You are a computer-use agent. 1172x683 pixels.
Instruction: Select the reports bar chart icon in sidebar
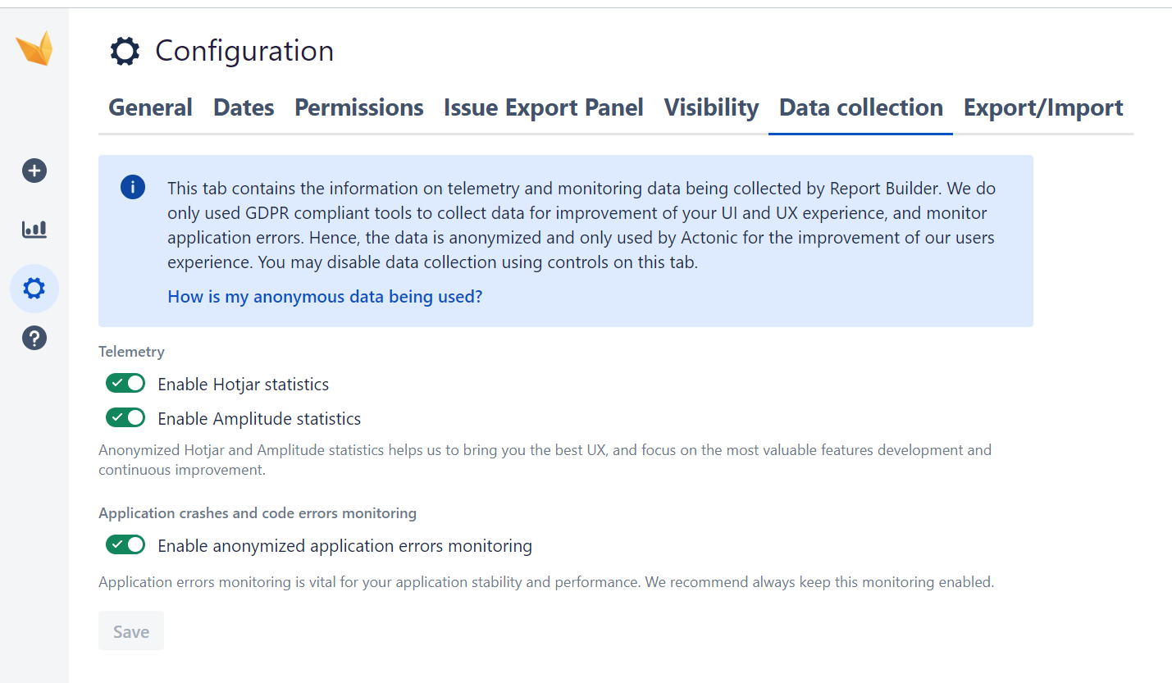(34, 230)
